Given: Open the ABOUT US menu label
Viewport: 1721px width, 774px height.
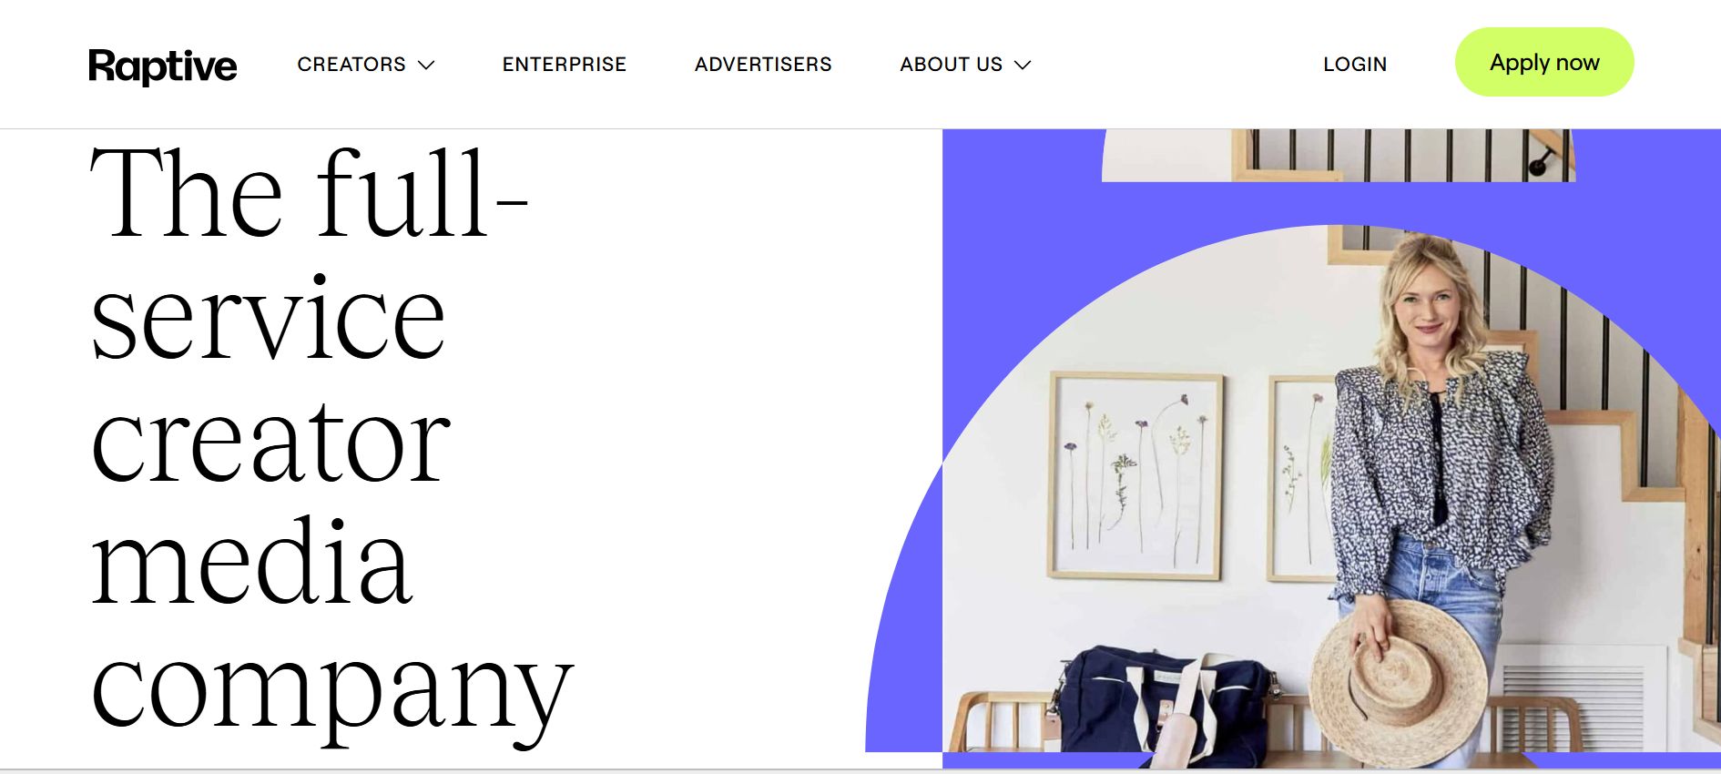Looking at the screenshot, I should coord(952,65).
